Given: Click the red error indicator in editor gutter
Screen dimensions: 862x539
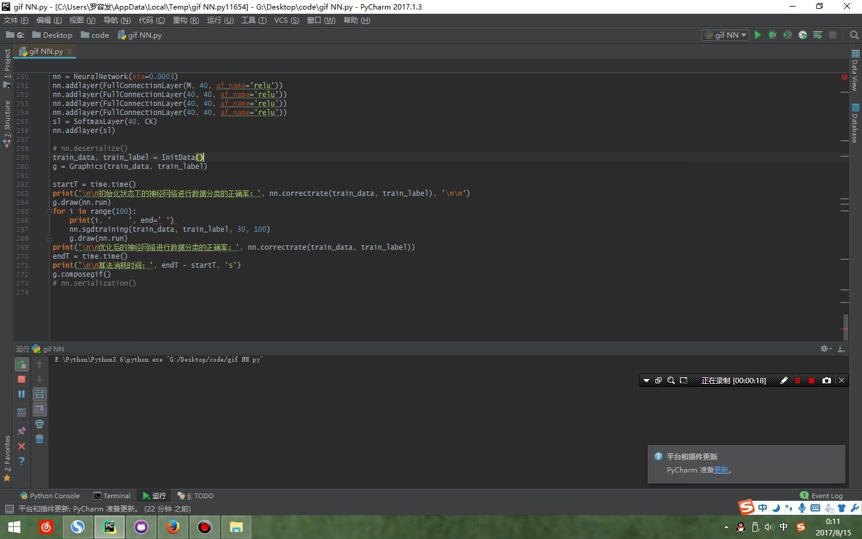Looking at the screenshot, I should coord(845,77).
